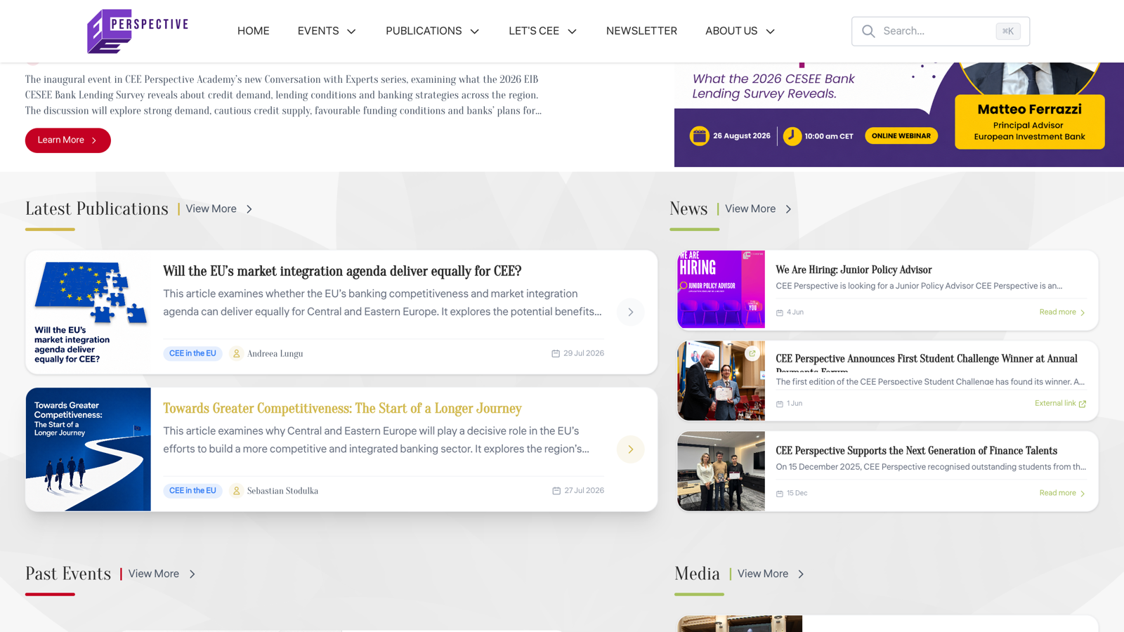
Task: Click author icon next to Sebastian Stodulka
Action: click(x=237, y=491)
